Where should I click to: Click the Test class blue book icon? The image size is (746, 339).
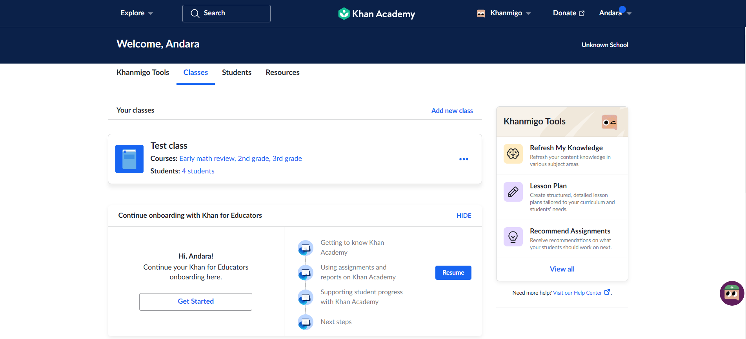click(129, 159)
